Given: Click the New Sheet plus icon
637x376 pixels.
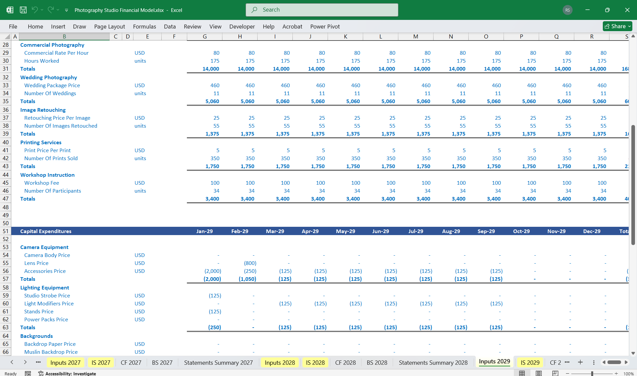Looking at the screenshot, I should point(580,362).
